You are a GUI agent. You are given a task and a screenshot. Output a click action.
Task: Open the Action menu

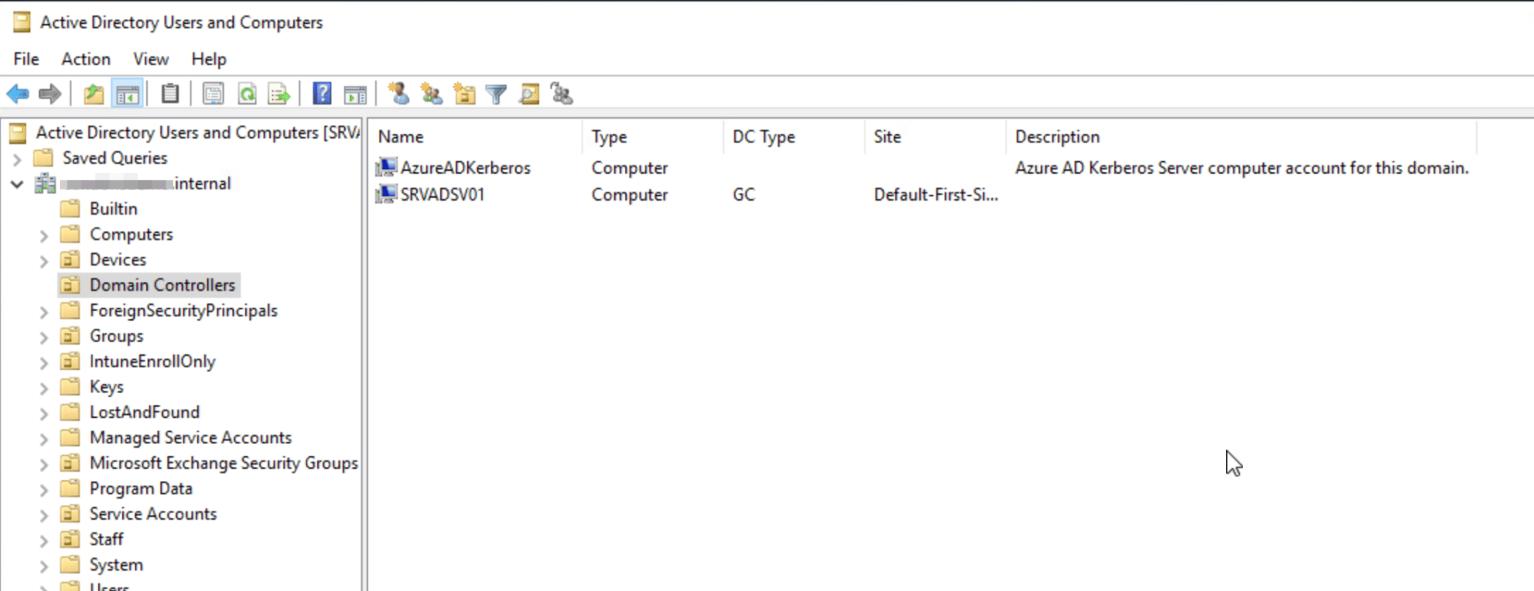pos(86,59)
